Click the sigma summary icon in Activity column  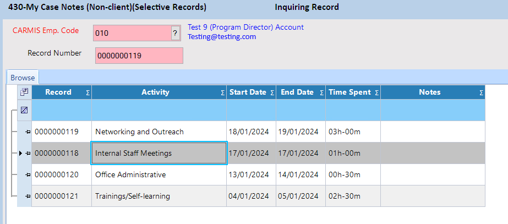click(x=222, y=93)
